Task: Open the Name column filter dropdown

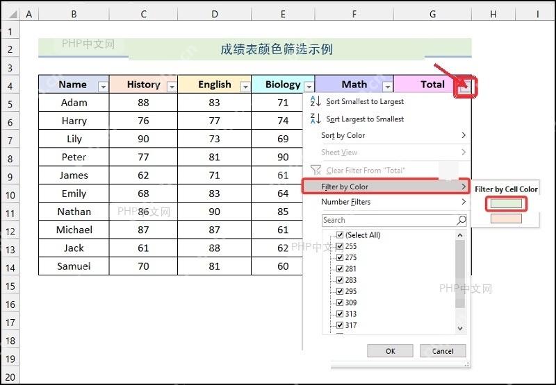Action: tap(103, 87)
